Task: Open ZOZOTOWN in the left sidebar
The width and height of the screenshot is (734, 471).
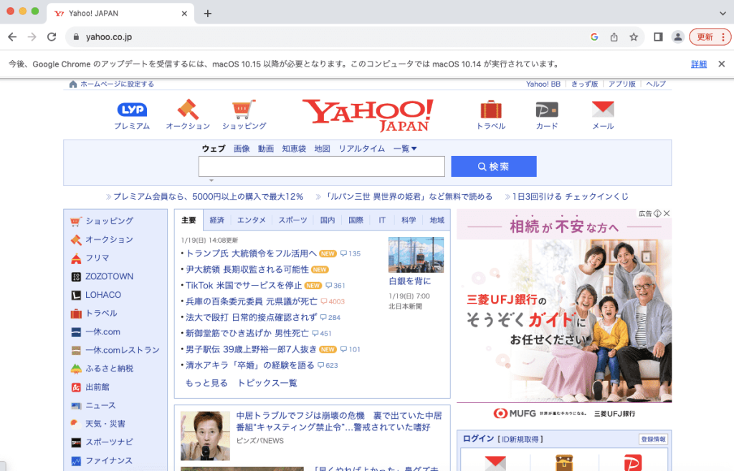Action: (109, 276)
